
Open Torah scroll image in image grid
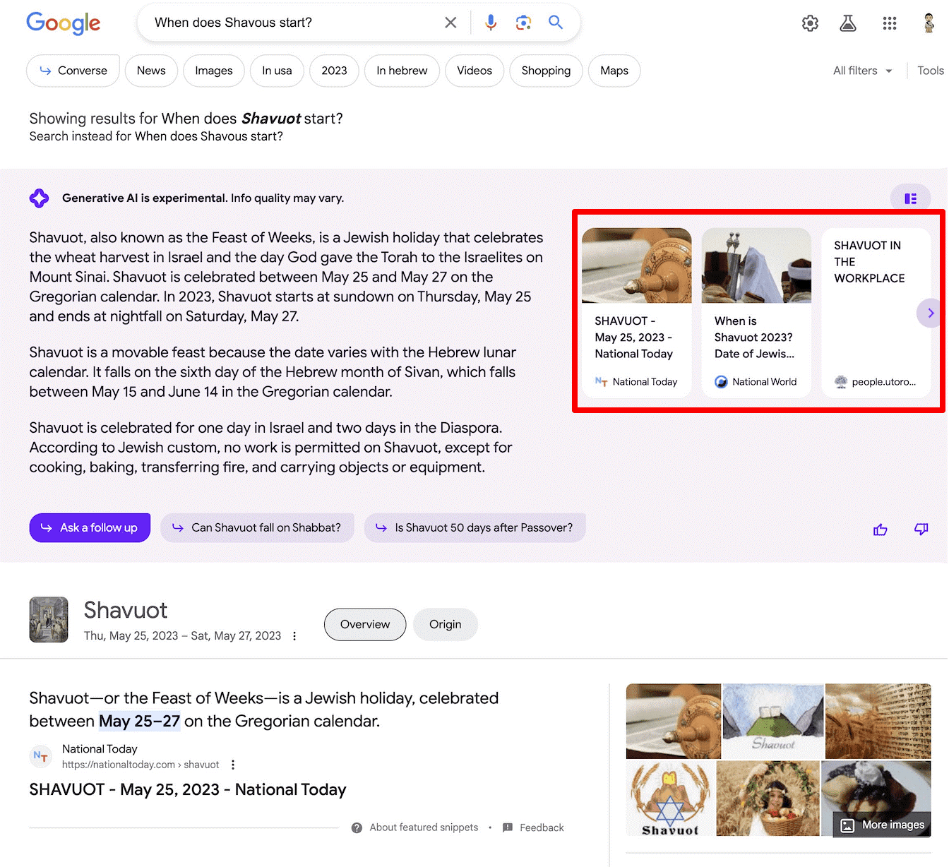click(674, 721)
